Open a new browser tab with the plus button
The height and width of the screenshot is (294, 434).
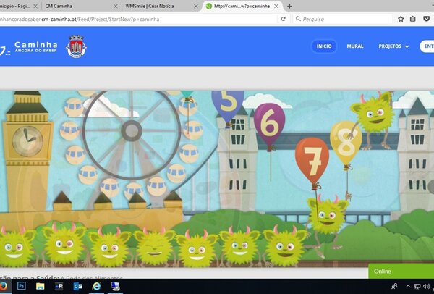[290, 6]
